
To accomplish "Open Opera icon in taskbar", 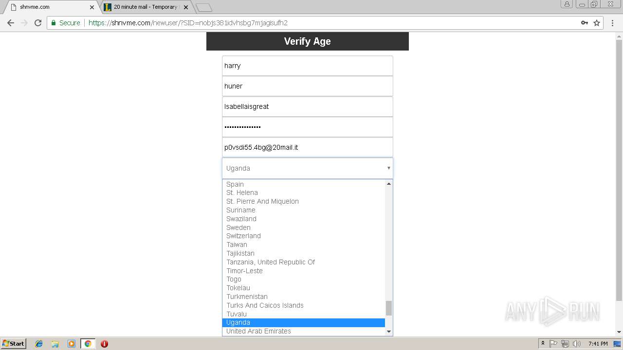I will (x=104, y=344).
